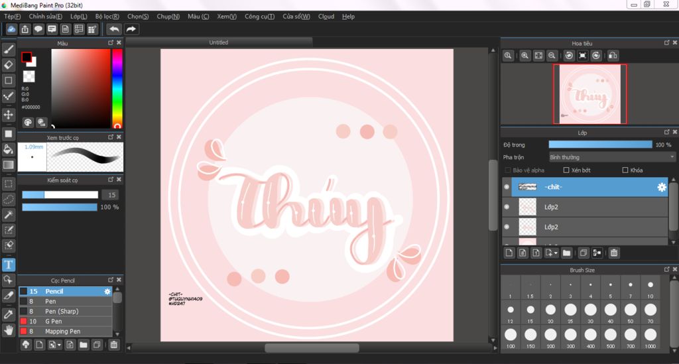Open the Bộ lọc menu

pos(107,17)
